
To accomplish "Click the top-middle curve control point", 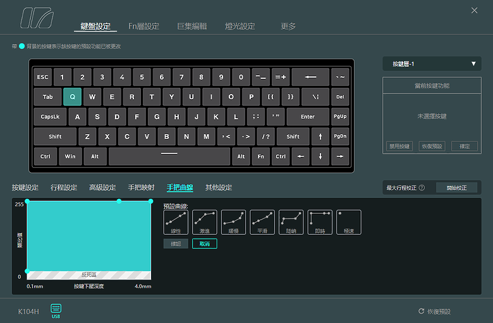I will pos(119,201).
